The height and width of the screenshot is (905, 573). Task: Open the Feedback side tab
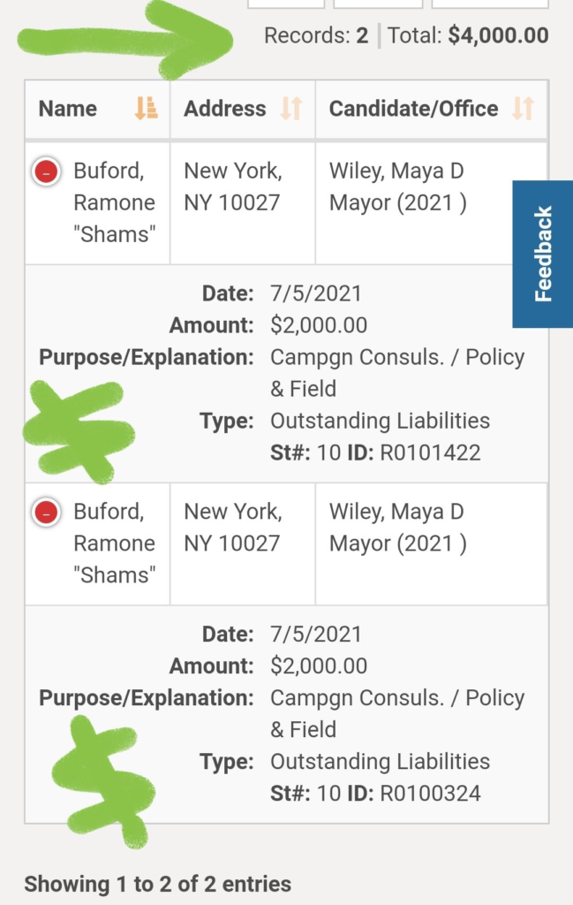(x=542, y=254)
